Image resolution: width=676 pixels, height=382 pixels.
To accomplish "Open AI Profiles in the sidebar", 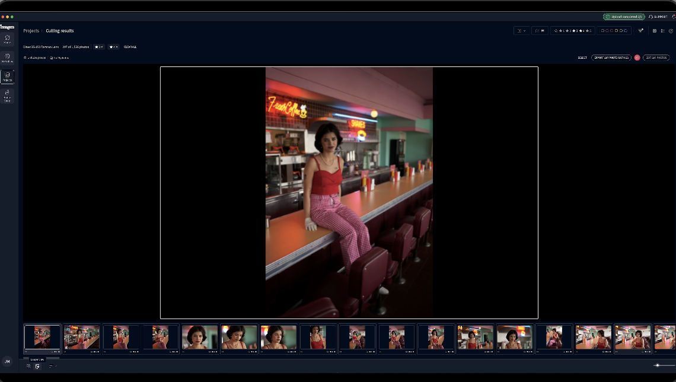I will click(x=7, y=58).
